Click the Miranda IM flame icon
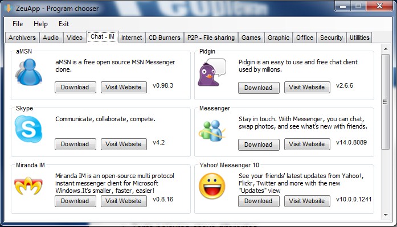Image resolution: width=397 pixels, height=227 pixels. point(28,186)
